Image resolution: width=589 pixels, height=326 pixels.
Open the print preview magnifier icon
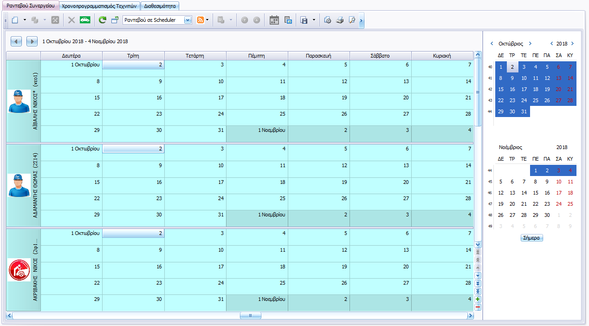(351, 20)
